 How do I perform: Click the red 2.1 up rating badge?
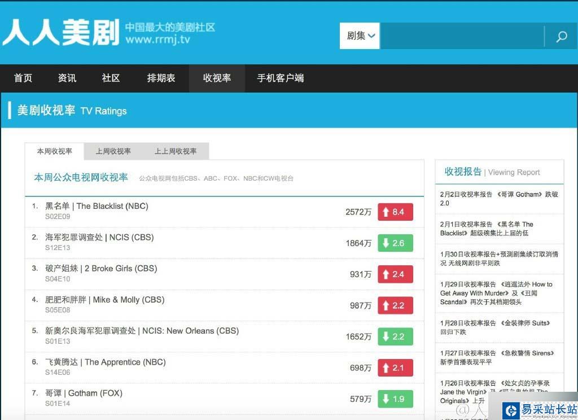pyautogui.click(x=395, y=368)
